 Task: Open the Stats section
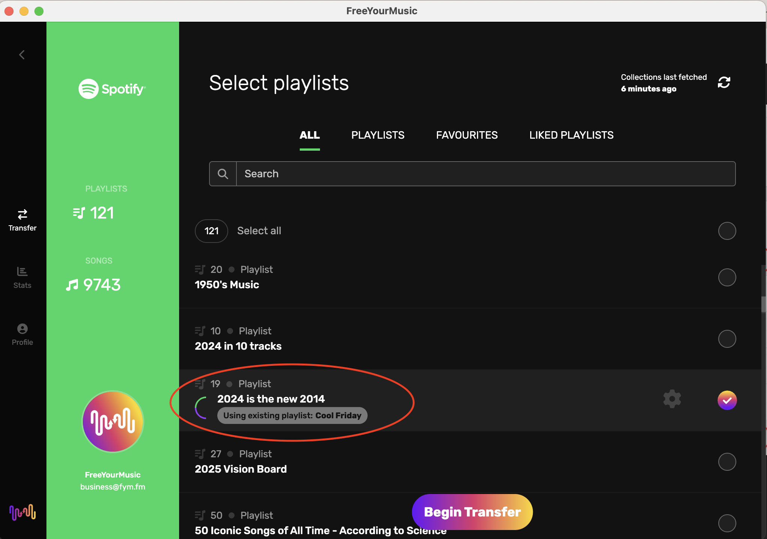(22, 277)
